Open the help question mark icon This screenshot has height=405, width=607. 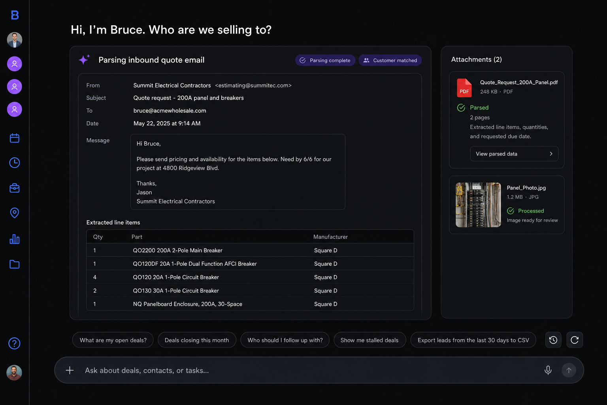tap(15, 343)
